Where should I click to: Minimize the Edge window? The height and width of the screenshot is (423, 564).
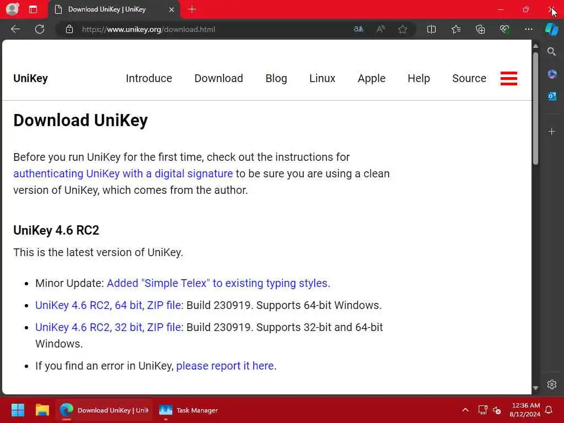(501, 10)
